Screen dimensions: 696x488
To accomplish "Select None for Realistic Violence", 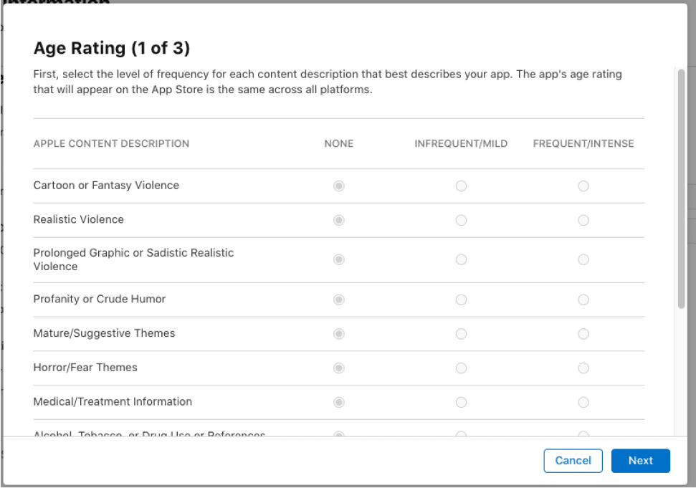I will tap(338, 220).
